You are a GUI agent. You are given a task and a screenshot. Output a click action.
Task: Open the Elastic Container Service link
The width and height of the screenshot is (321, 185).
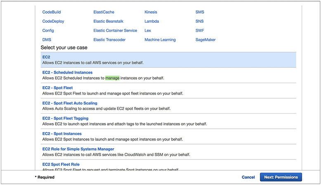[x=115, y=31]
